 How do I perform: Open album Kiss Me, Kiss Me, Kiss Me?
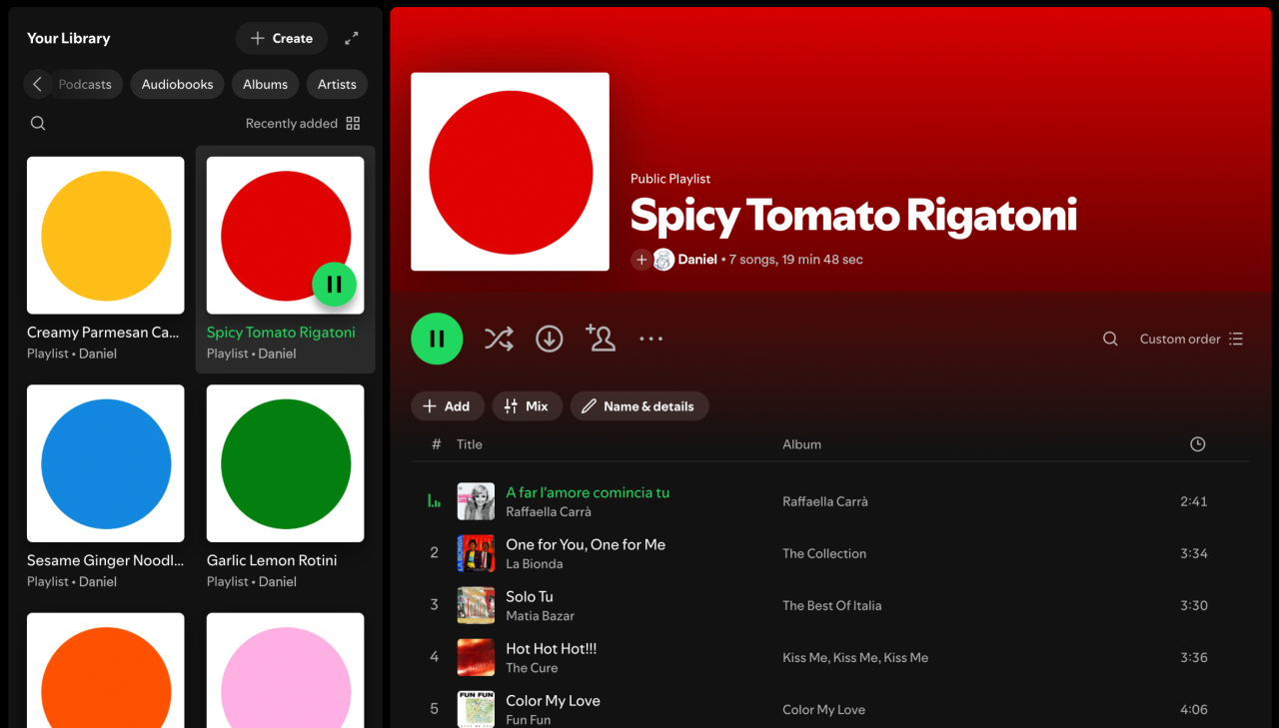[855, 657]
